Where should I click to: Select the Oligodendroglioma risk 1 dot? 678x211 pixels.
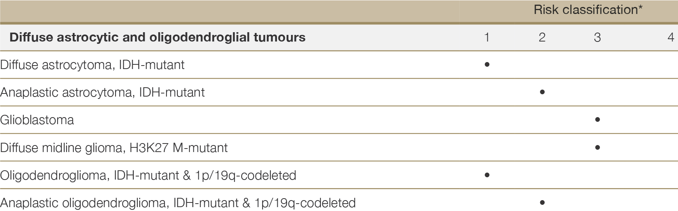tap(487, 175)
